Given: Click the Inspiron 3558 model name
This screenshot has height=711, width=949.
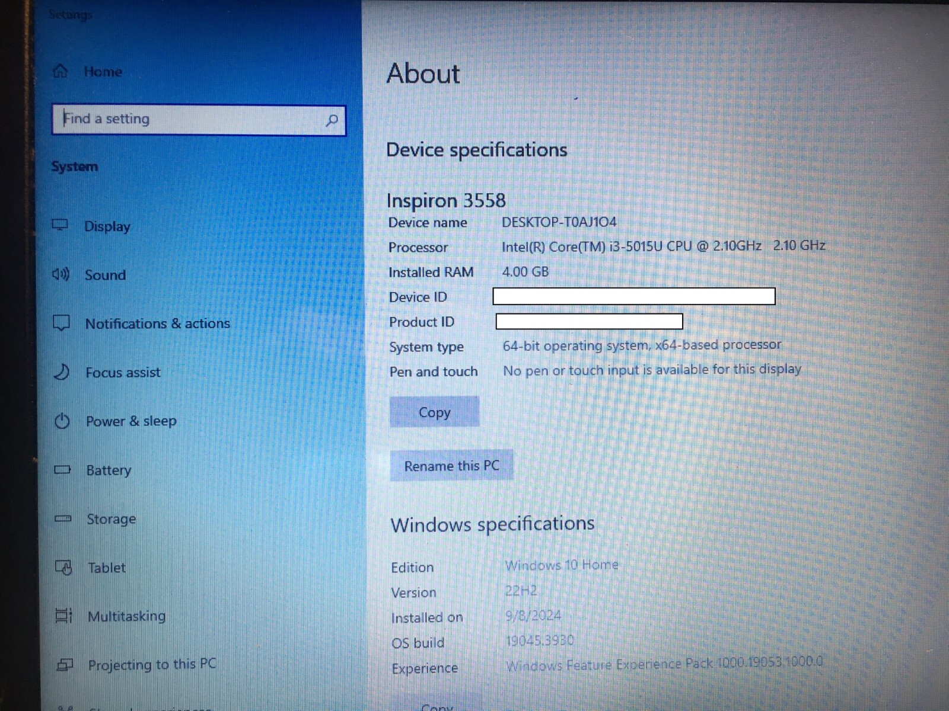Looking at the screenshot, I should [446, 200].
